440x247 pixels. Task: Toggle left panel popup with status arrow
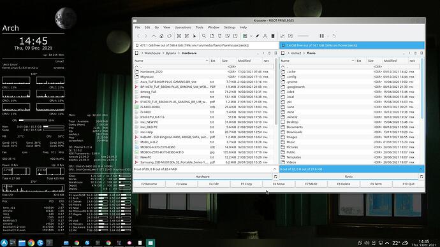pyautogui.click(x=274, y=169)
